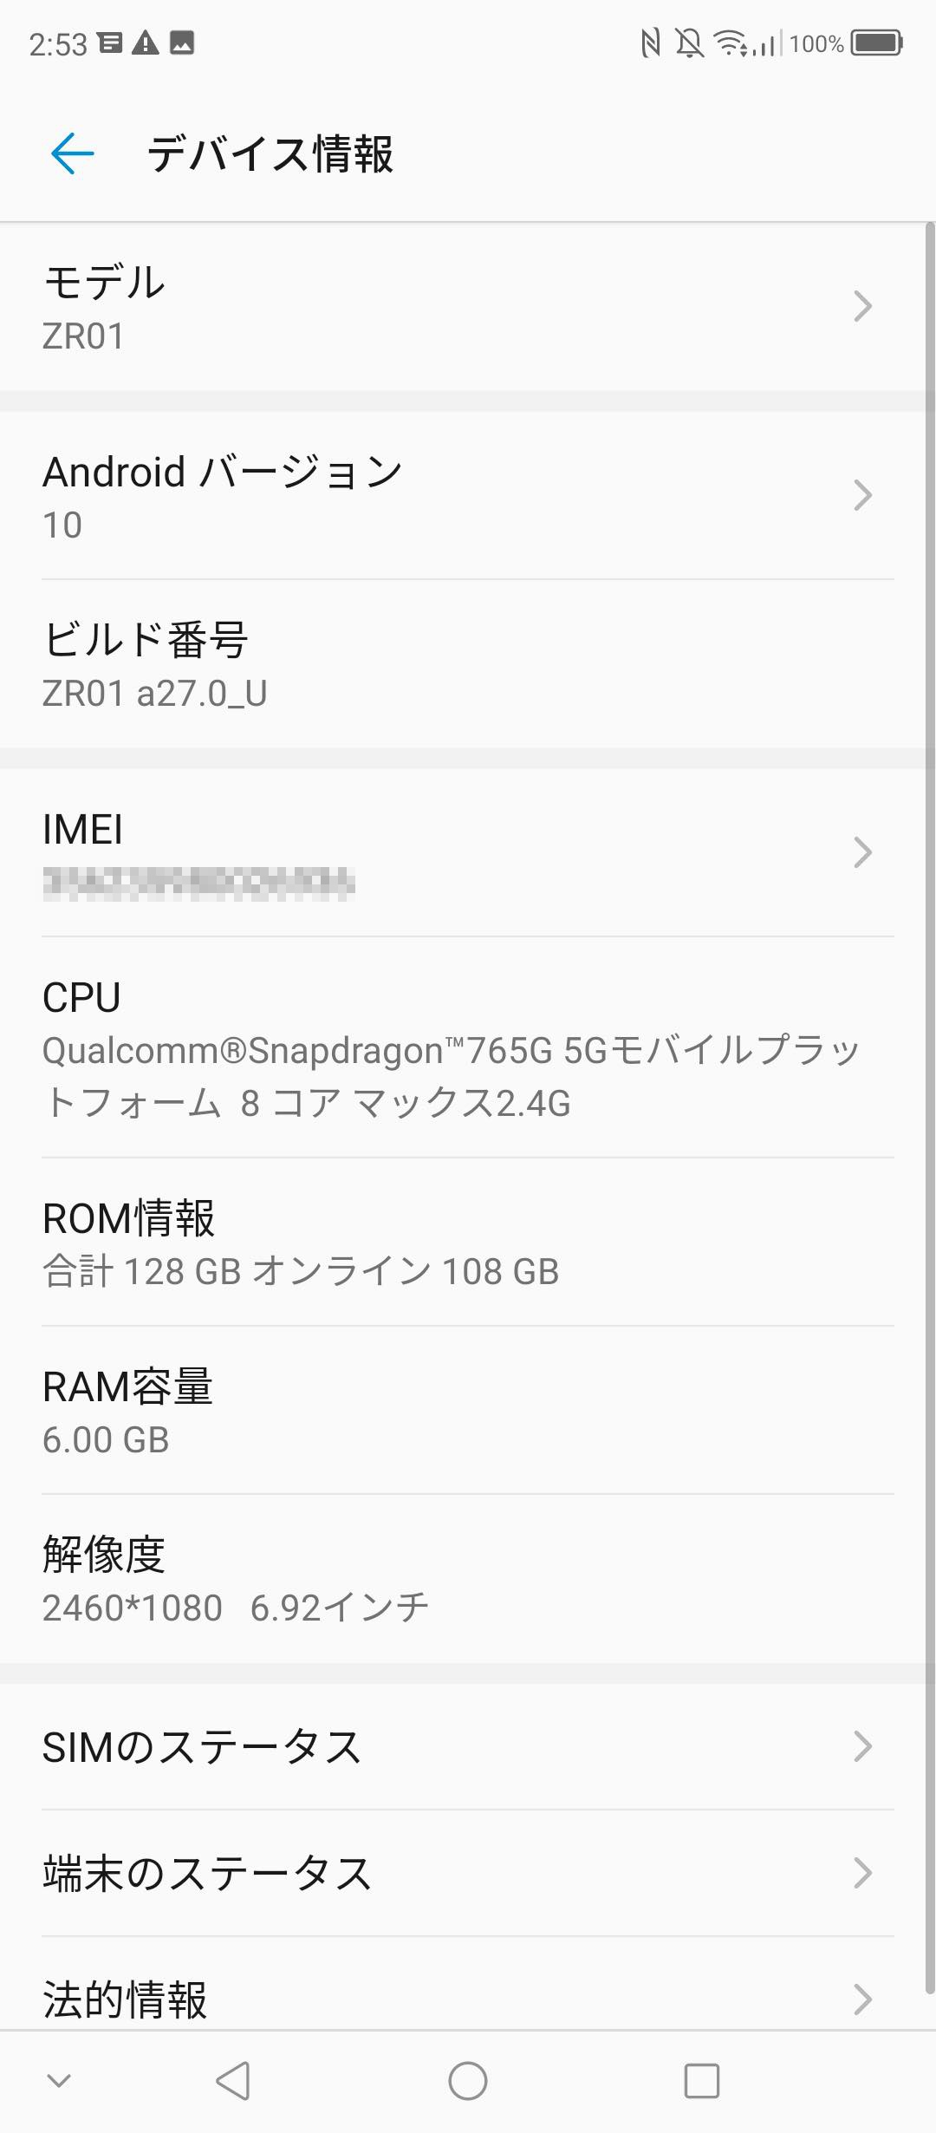Tap the CPU information row
The height and width of the screenshot is (2133, 936).
click(468, 1047)
